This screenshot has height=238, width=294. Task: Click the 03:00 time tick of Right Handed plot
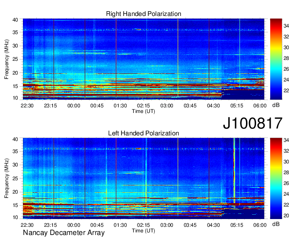pyautogui.click(x=167, y=106)
